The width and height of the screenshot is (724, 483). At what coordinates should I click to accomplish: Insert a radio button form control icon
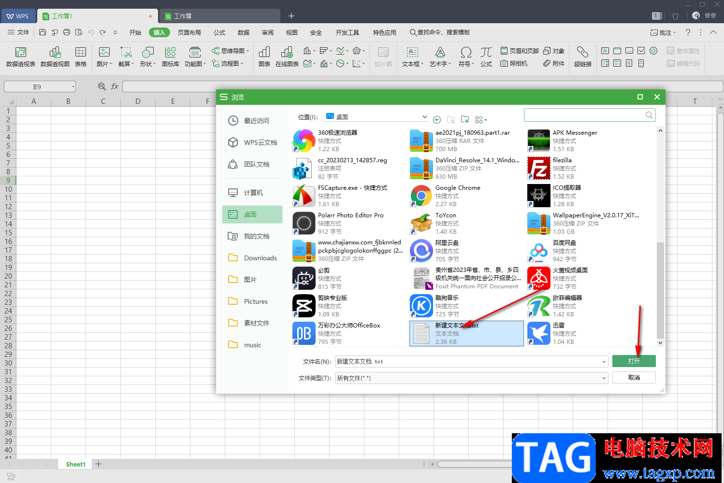[653, 51]
